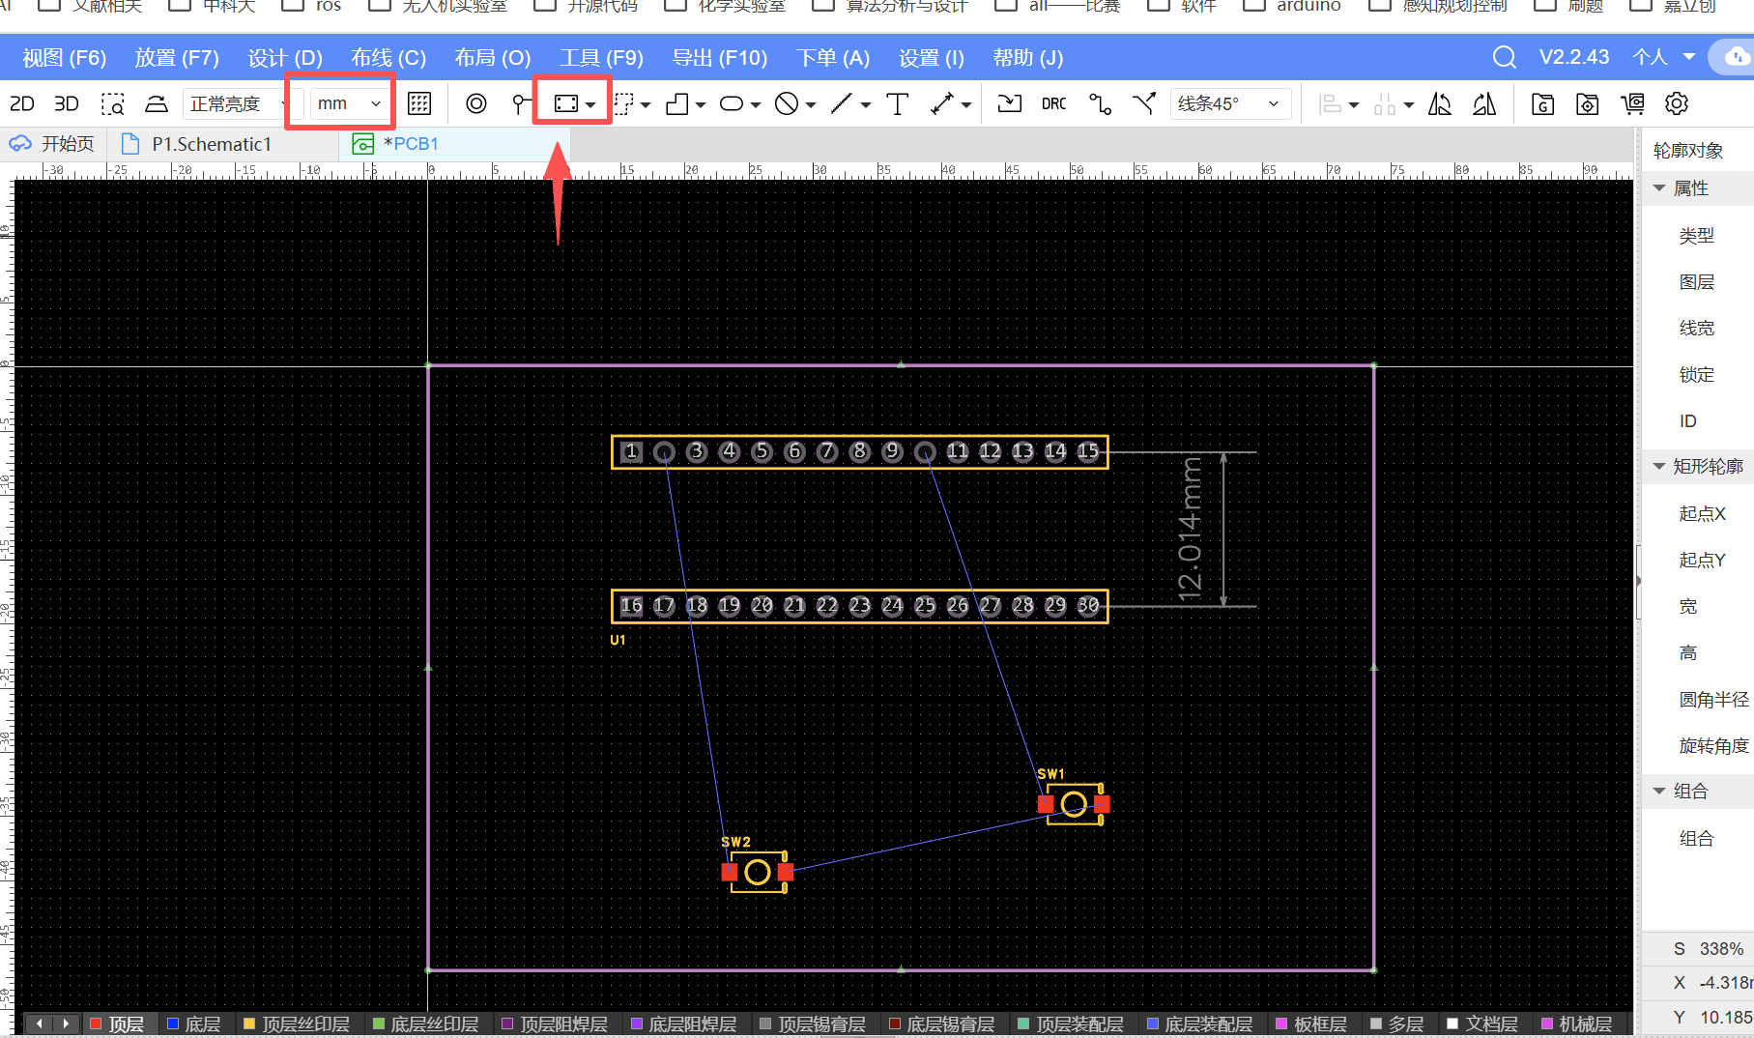The width and height of the screenshot is (1754, 1038).
Task: Click the SW1 switch component
Action: (x=1074, y=804)
